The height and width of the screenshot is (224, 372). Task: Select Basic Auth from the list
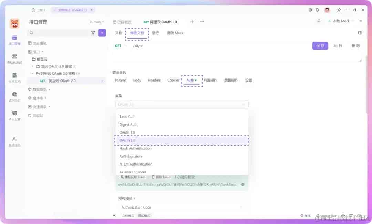point(182,116)
